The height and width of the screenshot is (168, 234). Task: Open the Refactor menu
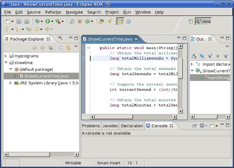point(53,12)
